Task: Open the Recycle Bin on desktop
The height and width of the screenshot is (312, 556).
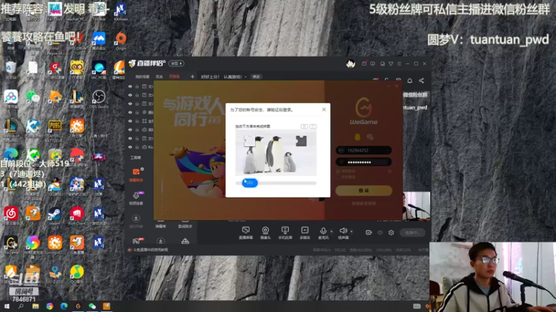Action: click(11, 69)
